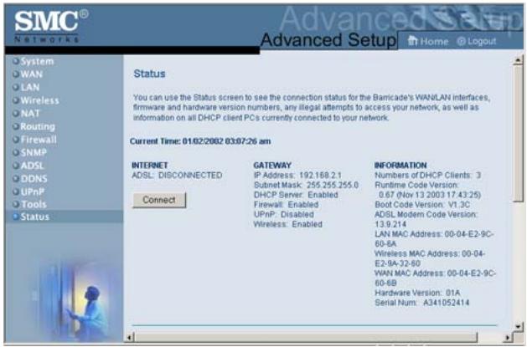Select the Tools menu item
Image resolution: width=527 pixels, height=347 pixels.
34,204
